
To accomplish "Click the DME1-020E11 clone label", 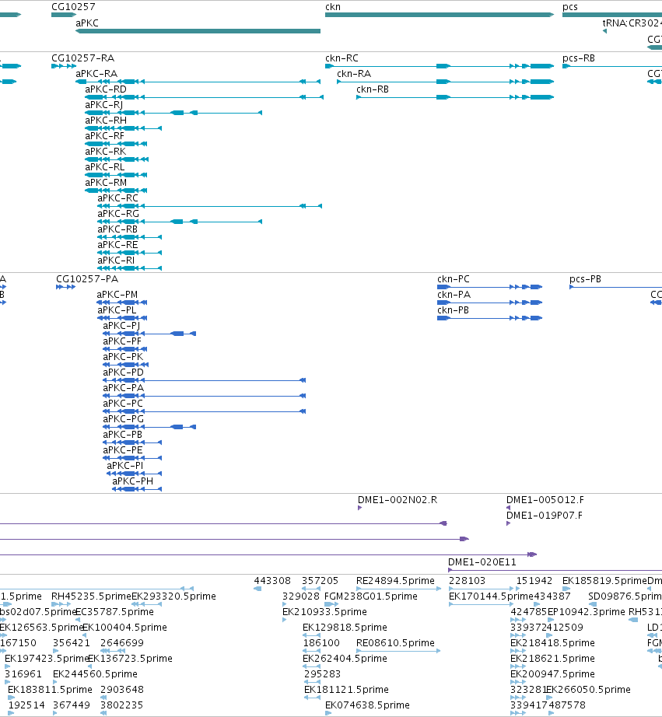I will coord(482,562).
